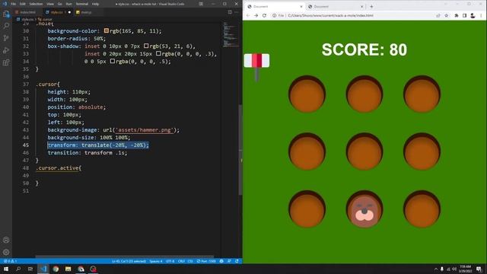Click the Chrome forward arrow

point(256,15)
